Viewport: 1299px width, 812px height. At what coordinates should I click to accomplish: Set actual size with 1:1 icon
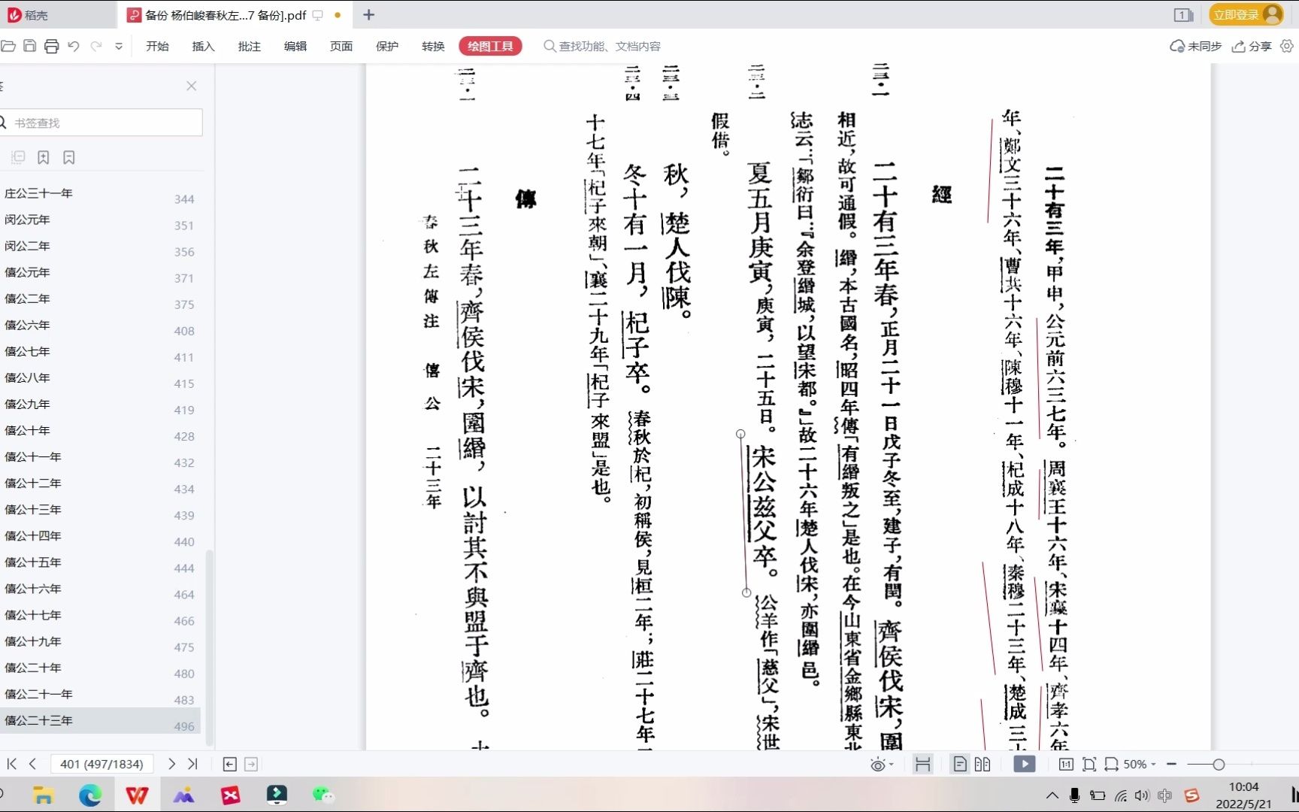tap(1066, 764)
